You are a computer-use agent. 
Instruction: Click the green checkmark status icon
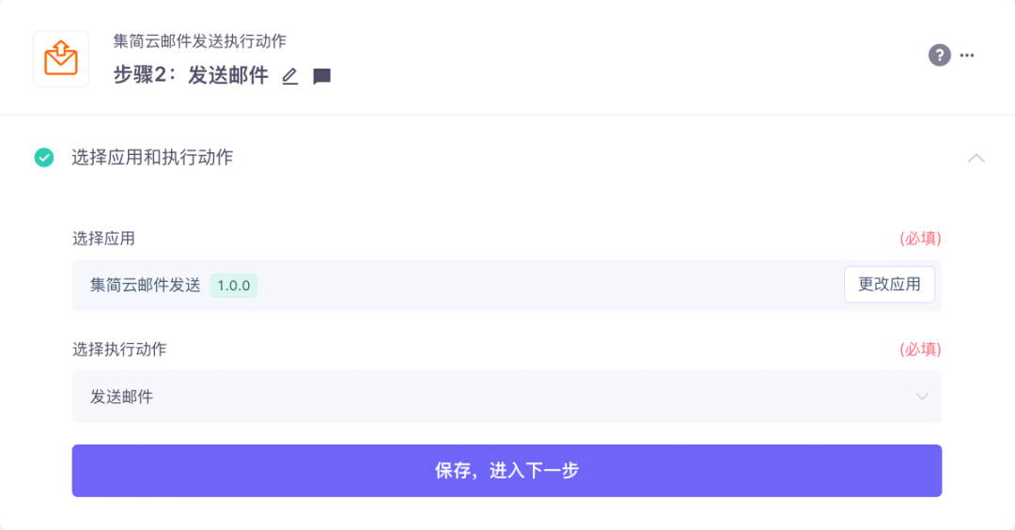44,158
